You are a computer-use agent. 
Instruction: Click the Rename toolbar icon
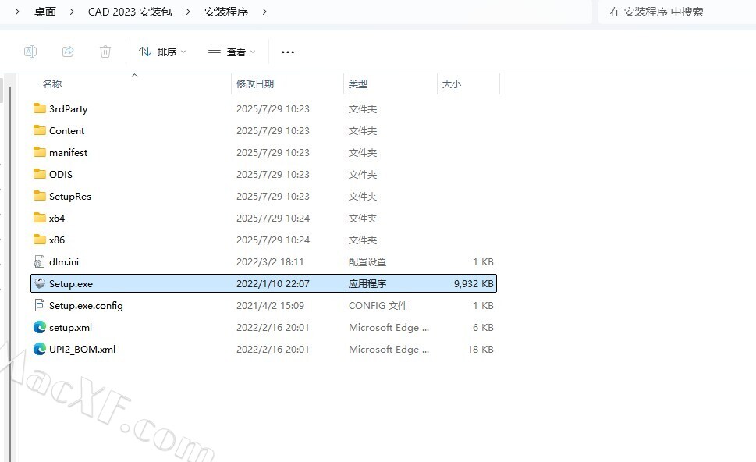pos(30,52)
